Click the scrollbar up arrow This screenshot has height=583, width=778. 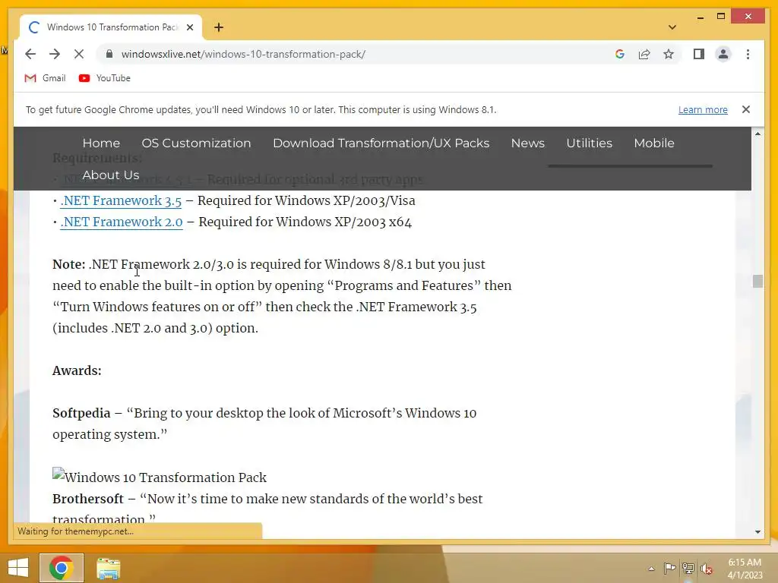(757, 134)
